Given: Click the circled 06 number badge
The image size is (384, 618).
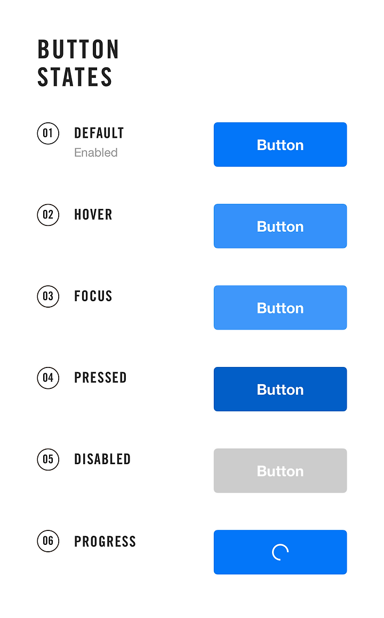Looking at the screenshot, I should (x=48, y=541).
